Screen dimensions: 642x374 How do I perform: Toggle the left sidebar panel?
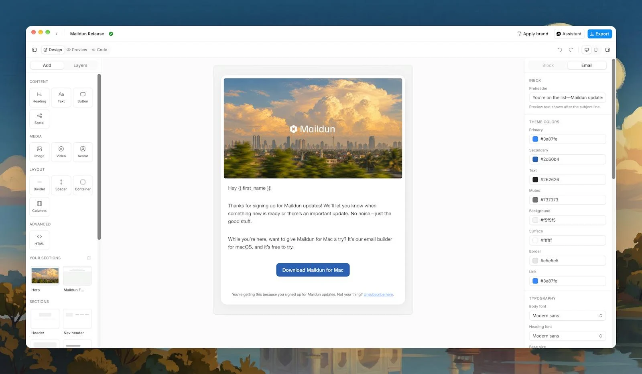35,50
